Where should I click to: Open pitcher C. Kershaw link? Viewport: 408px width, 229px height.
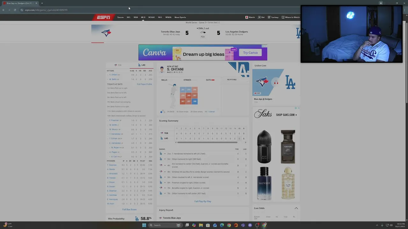pyautogui.click(x=113, y=195)
